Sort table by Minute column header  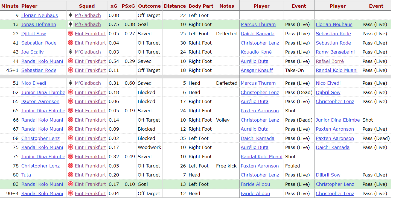tap(10, 6)
